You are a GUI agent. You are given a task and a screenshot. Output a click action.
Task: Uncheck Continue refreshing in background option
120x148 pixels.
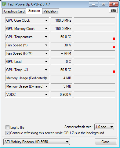click(x=7, y=133)
